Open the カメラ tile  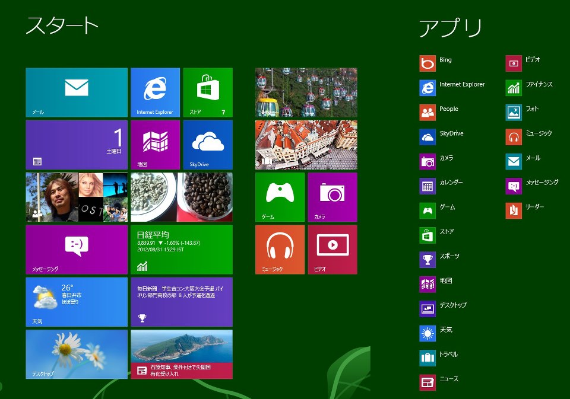(x=332, y=197)
